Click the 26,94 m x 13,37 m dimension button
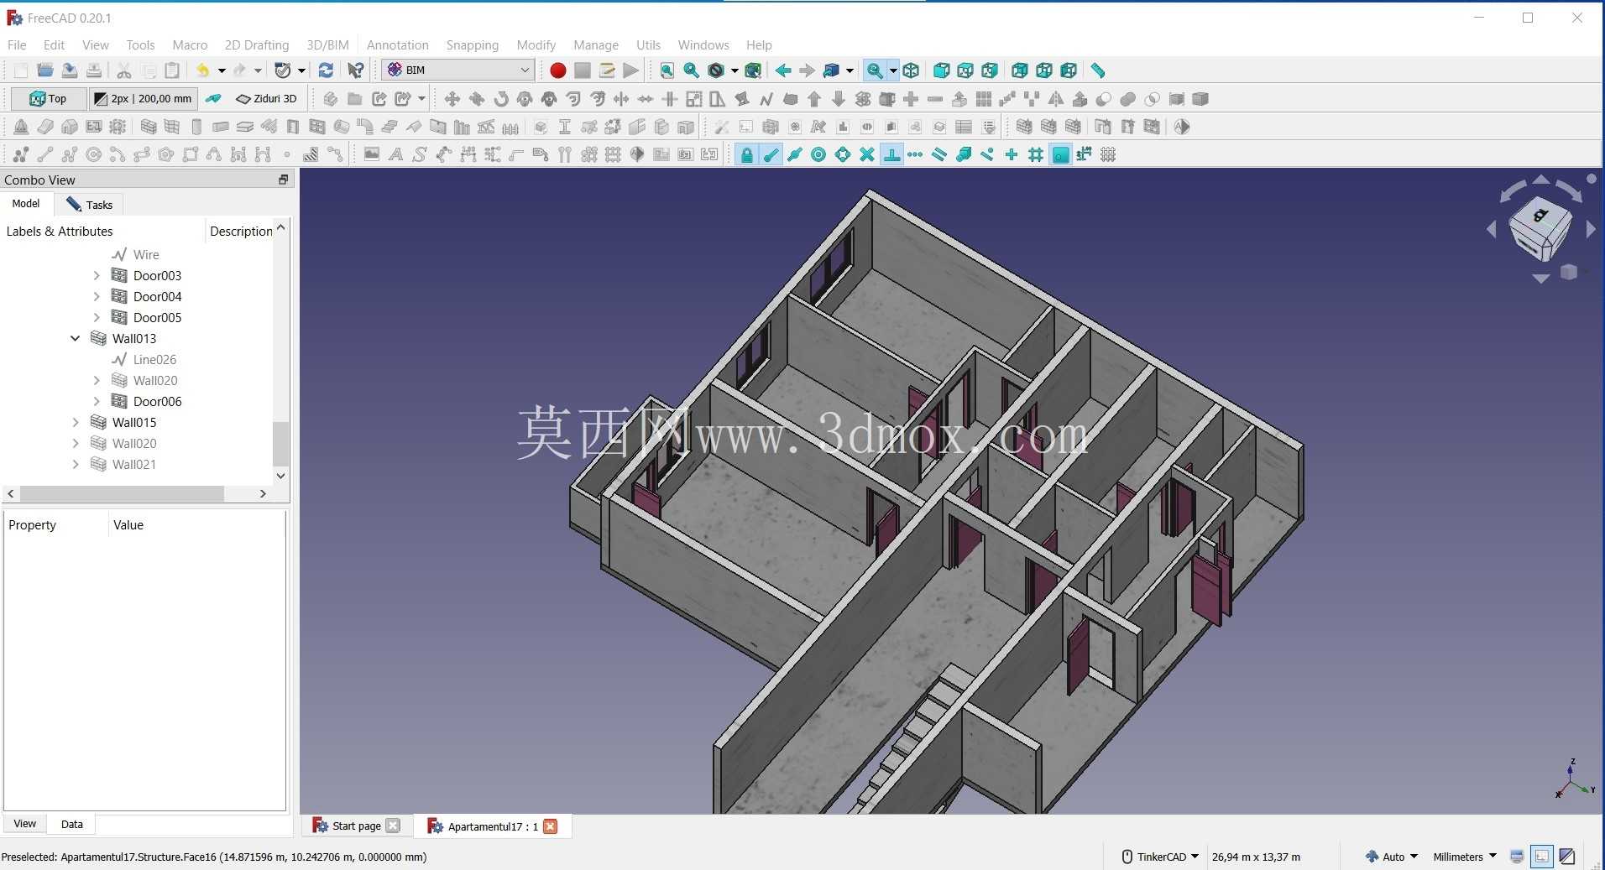Viewport: 1605px width, 870px height. (x=1256, y=857)
